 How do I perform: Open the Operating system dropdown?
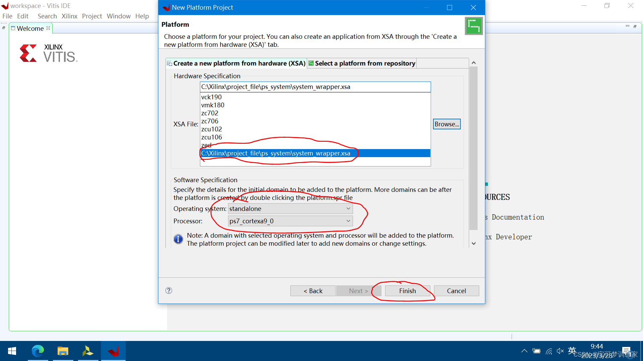pyautogui.click(x=290, y=209)
